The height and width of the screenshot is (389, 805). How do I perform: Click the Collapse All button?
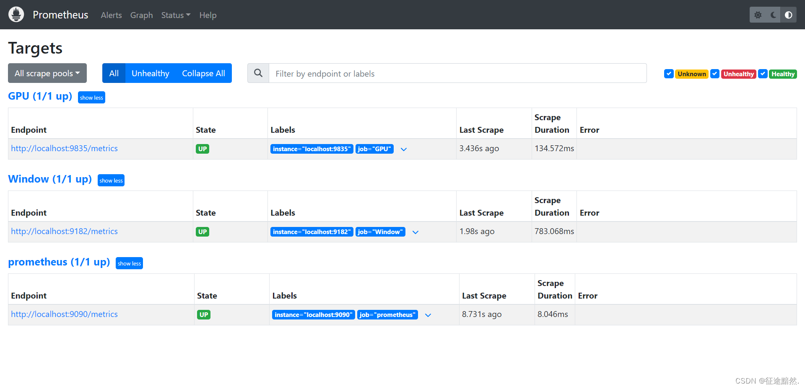pos(203,73)
